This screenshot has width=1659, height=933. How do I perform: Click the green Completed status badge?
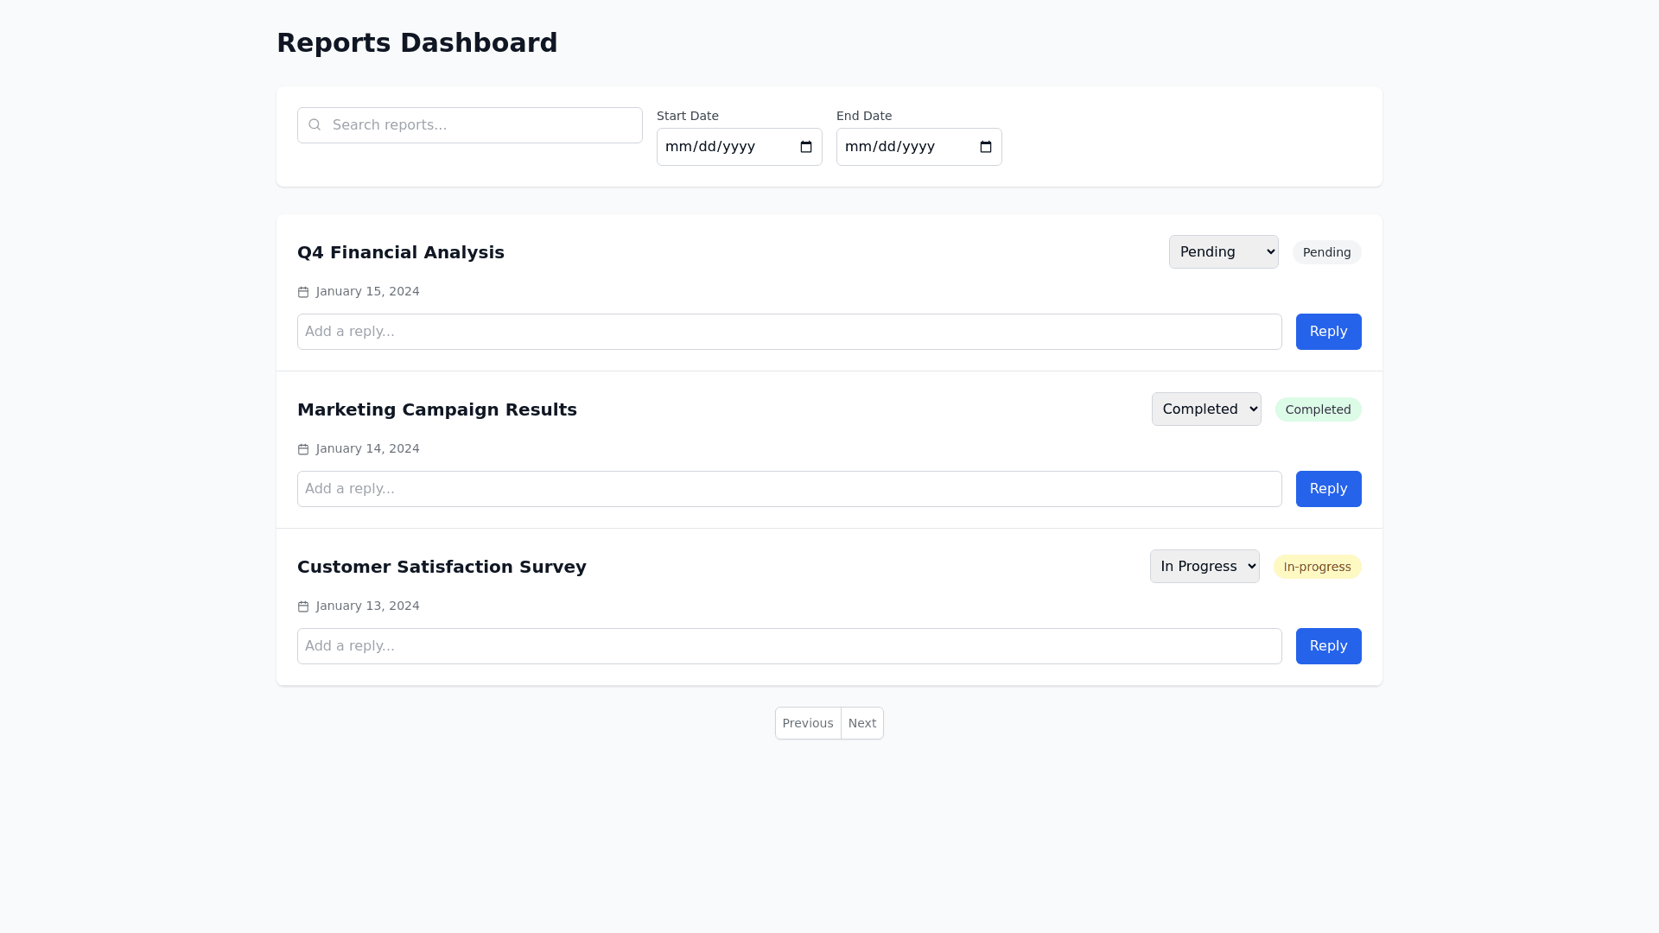pyautogui.click(x=1318, y=409)
